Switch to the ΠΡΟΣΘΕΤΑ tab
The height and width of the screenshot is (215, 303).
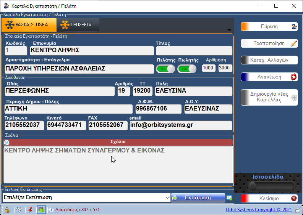pyautogui.click(x=78, y=25)
